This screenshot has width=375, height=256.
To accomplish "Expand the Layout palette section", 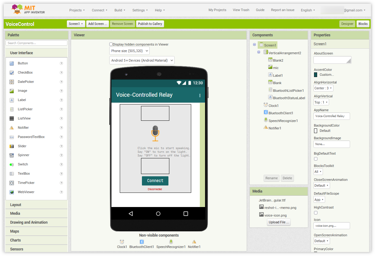I will tap(36, 205).
